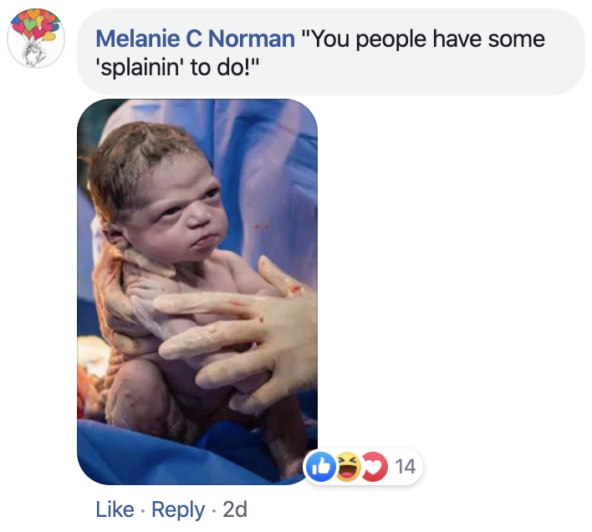This screenshot has width=592, height=532.
Task: Click the Like link under comment
Action: pyautogui.click(x=115, y=509)
